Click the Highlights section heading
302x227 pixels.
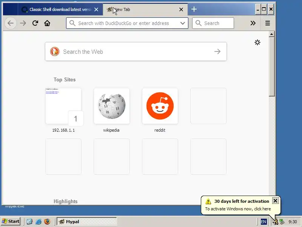pos(65,201)
